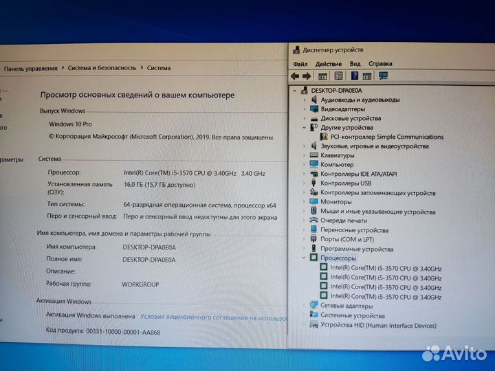
Task: Click the Полное имя DESKTOP-DPA0E0A value
Action: (149, 260)
